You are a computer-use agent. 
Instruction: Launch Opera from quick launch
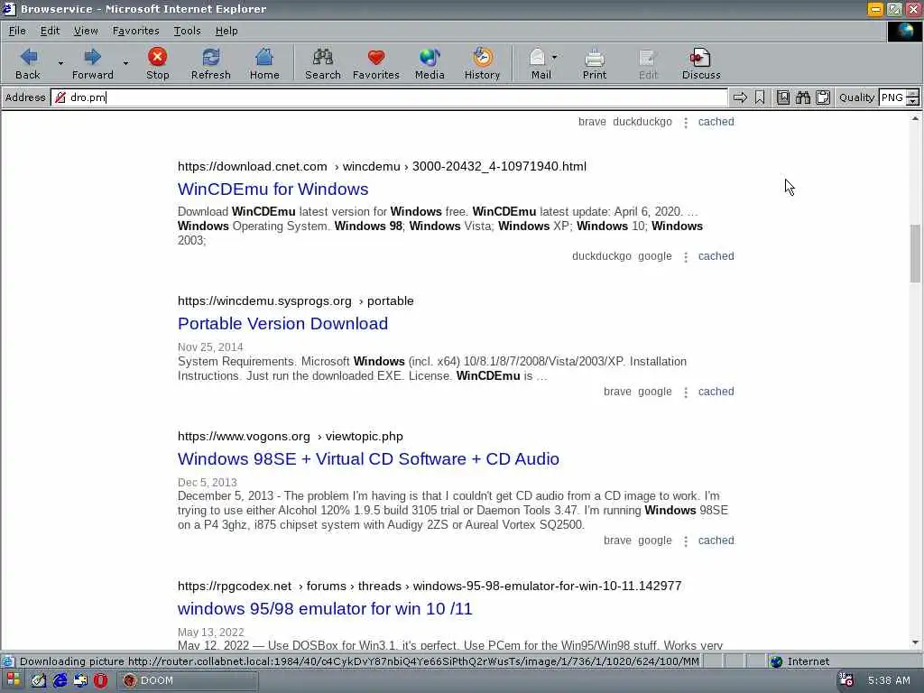click(101, 680)
